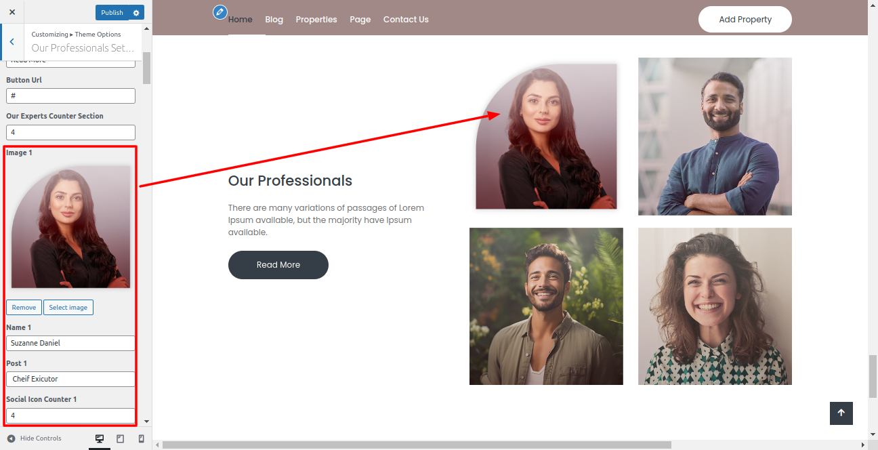878x450 pixels.
Task: Close the Customizer with the X icon
Action: click(12, 12)
